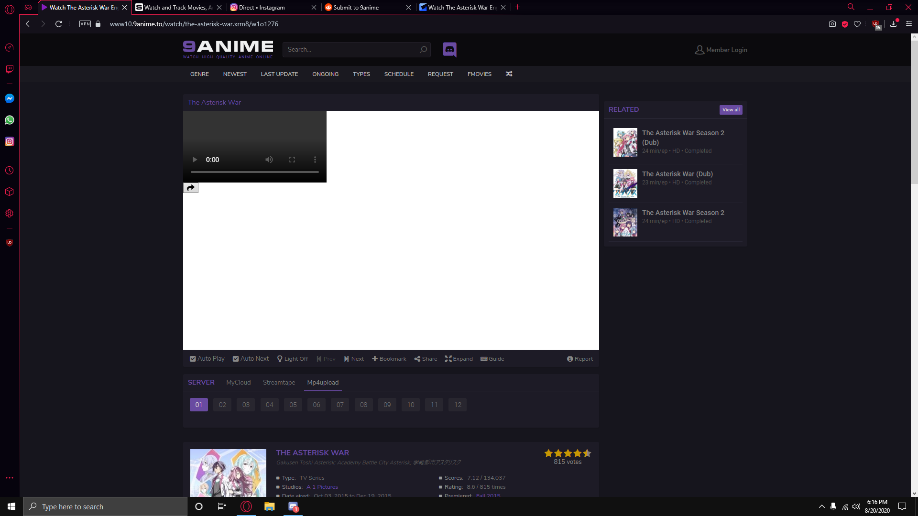Mute the video player volume icon
The width and height of the screenshot is (918, 516).
click(269, 160)
